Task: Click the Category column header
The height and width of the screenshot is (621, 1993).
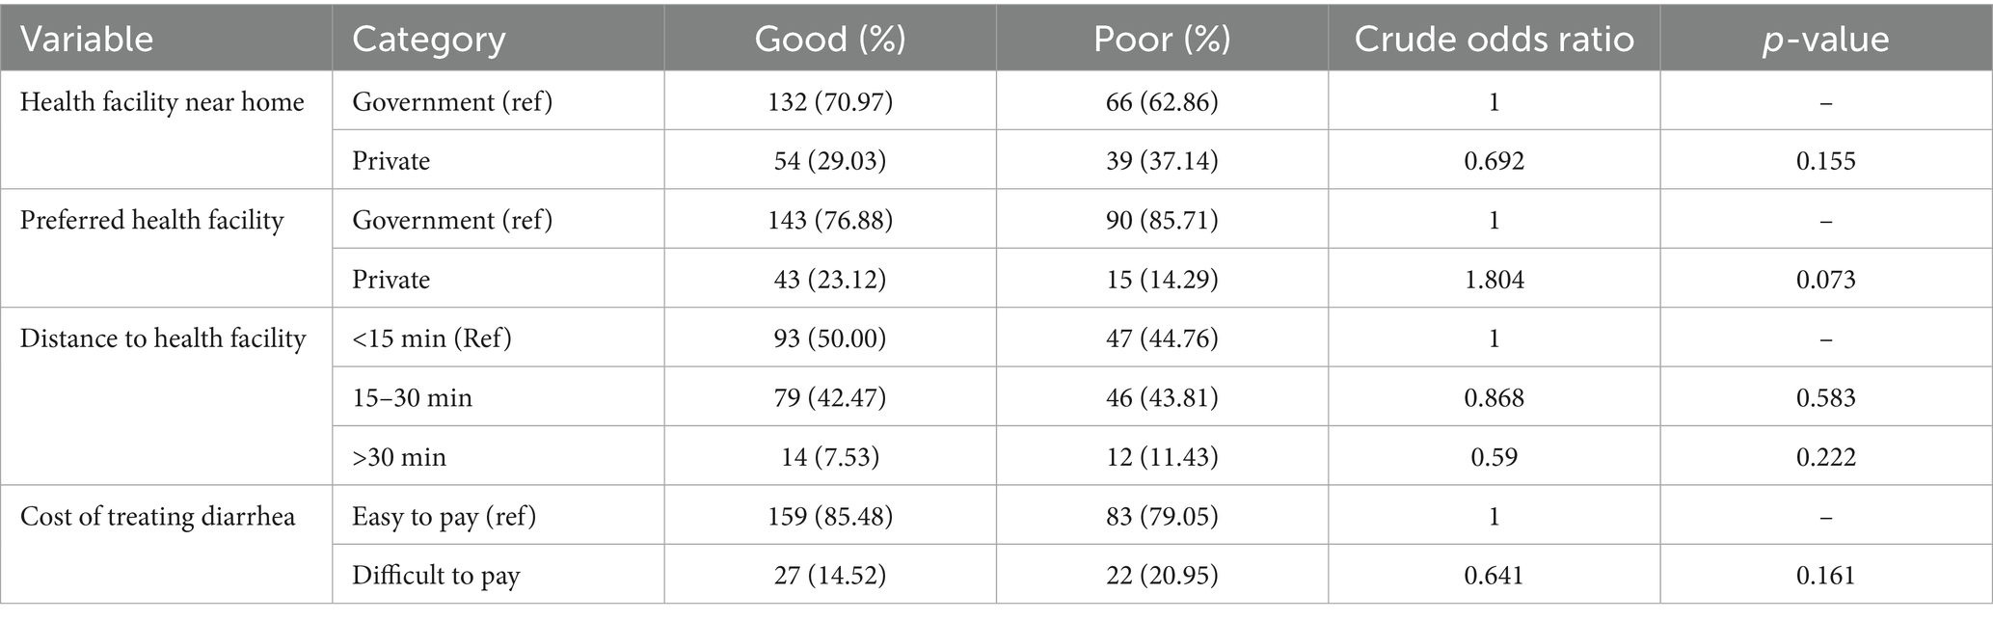Action: click(x=429, y=40)
